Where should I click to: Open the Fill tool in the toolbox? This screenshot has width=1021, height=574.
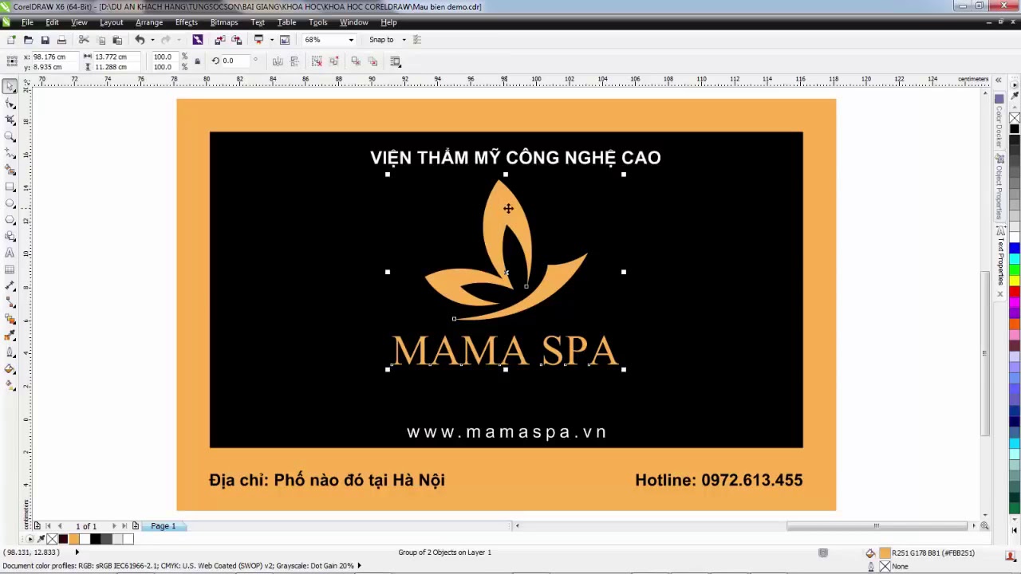[10, 369]
